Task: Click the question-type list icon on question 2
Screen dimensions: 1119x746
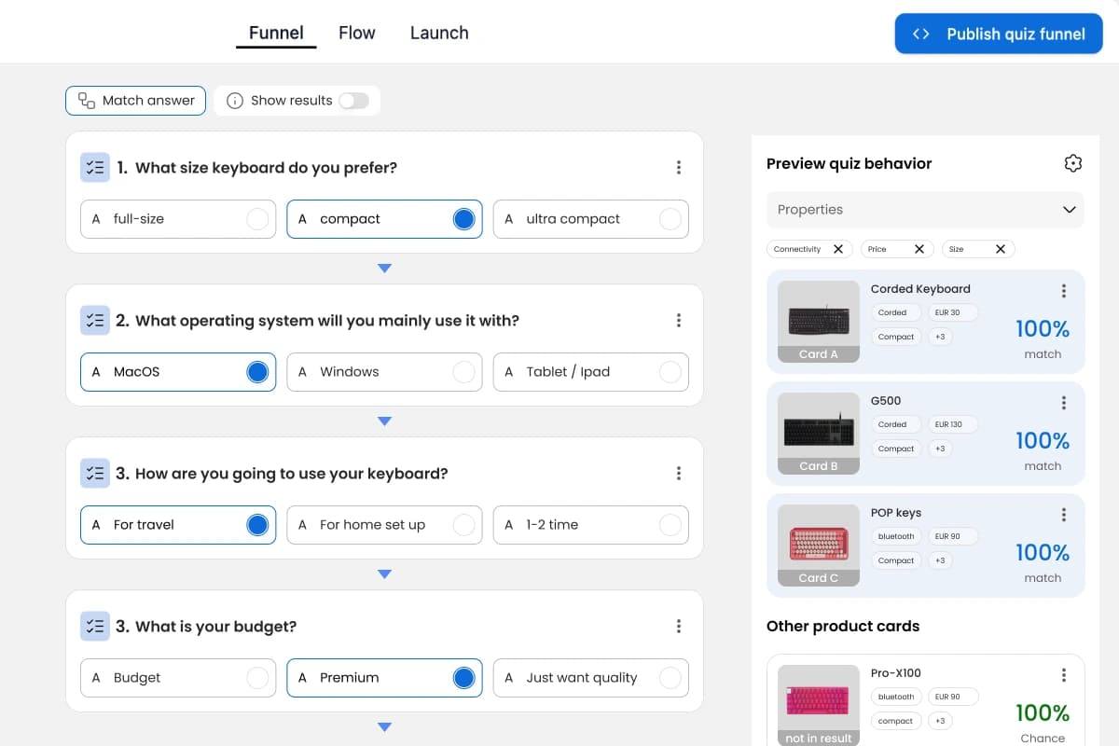Action: click(94, 320)
